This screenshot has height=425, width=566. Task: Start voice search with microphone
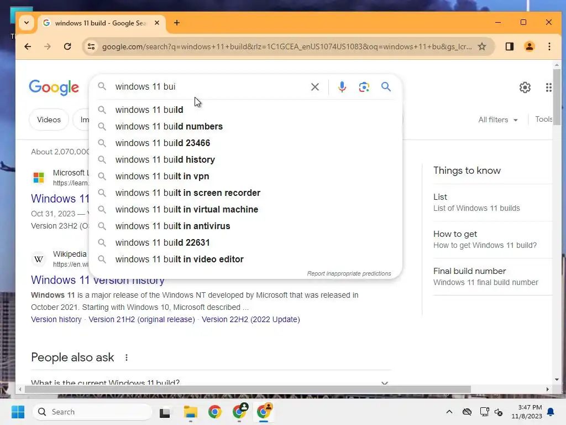pyautogui.click(x=342, y=87)
